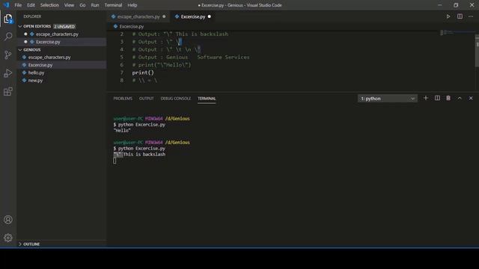Select Excercise.py in Open Editors

click(x=48, y=42)
